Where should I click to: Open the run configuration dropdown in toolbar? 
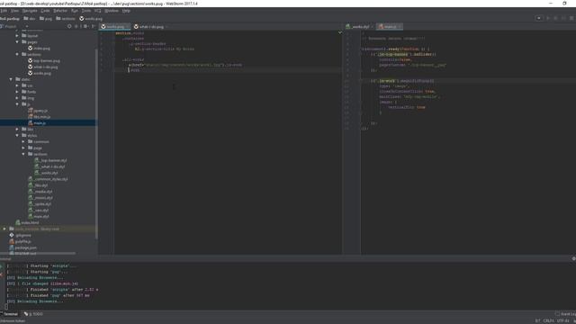point(539,18)
